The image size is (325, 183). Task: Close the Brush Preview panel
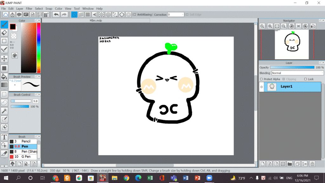coord(39,77)
